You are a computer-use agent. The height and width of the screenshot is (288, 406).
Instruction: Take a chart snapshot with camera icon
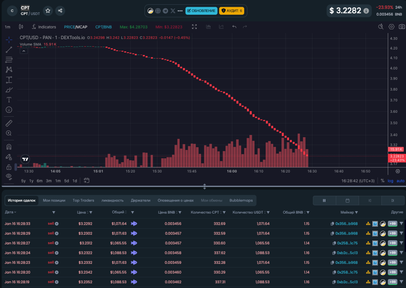pyautogui.click(x=402, y=27)
